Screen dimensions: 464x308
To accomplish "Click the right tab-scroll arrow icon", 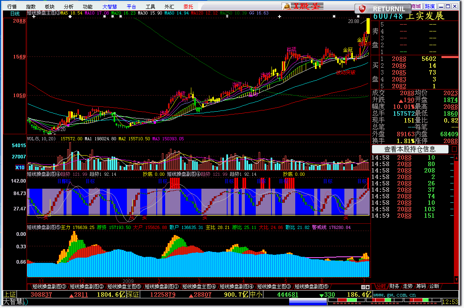I will [367, 287].
